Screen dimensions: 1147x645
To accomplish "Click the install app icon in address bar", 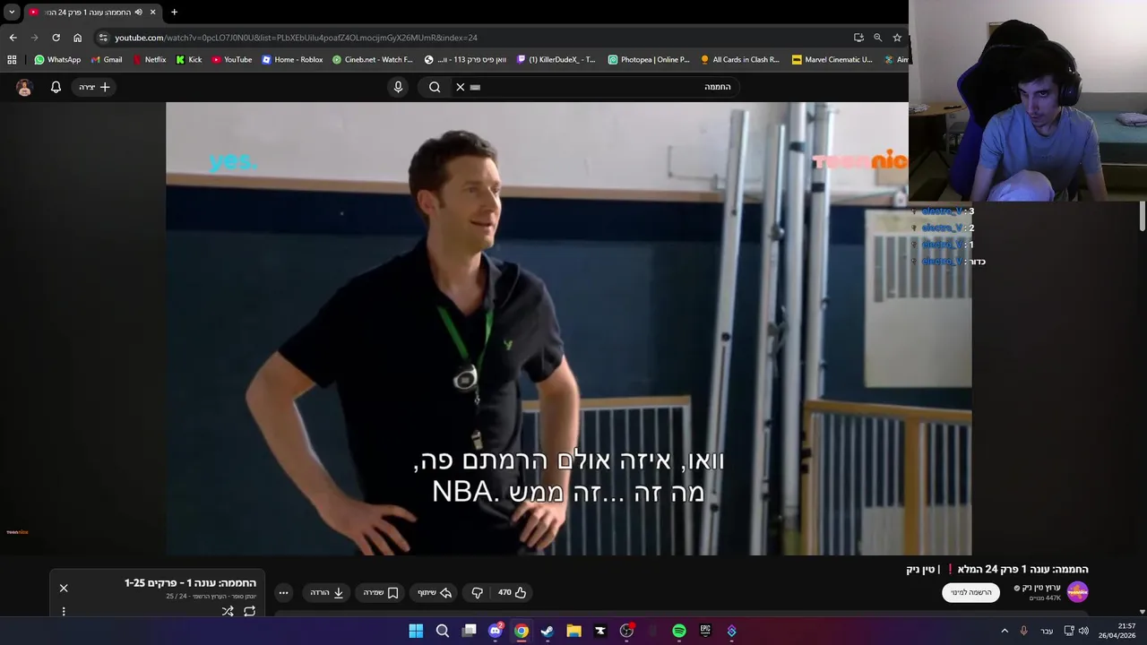I will 858,38.
